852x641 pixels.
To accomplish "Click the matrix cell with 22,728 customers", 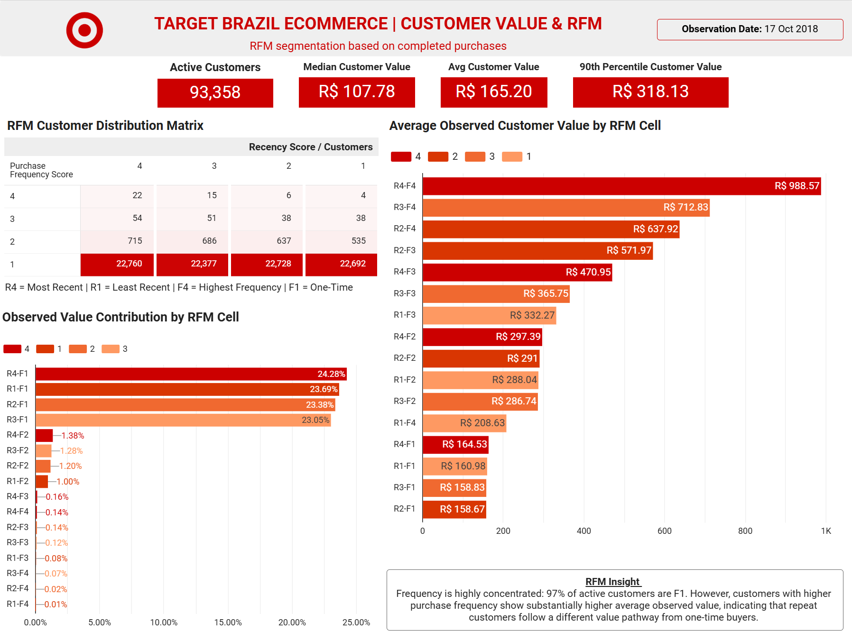I will pos(267,265).
